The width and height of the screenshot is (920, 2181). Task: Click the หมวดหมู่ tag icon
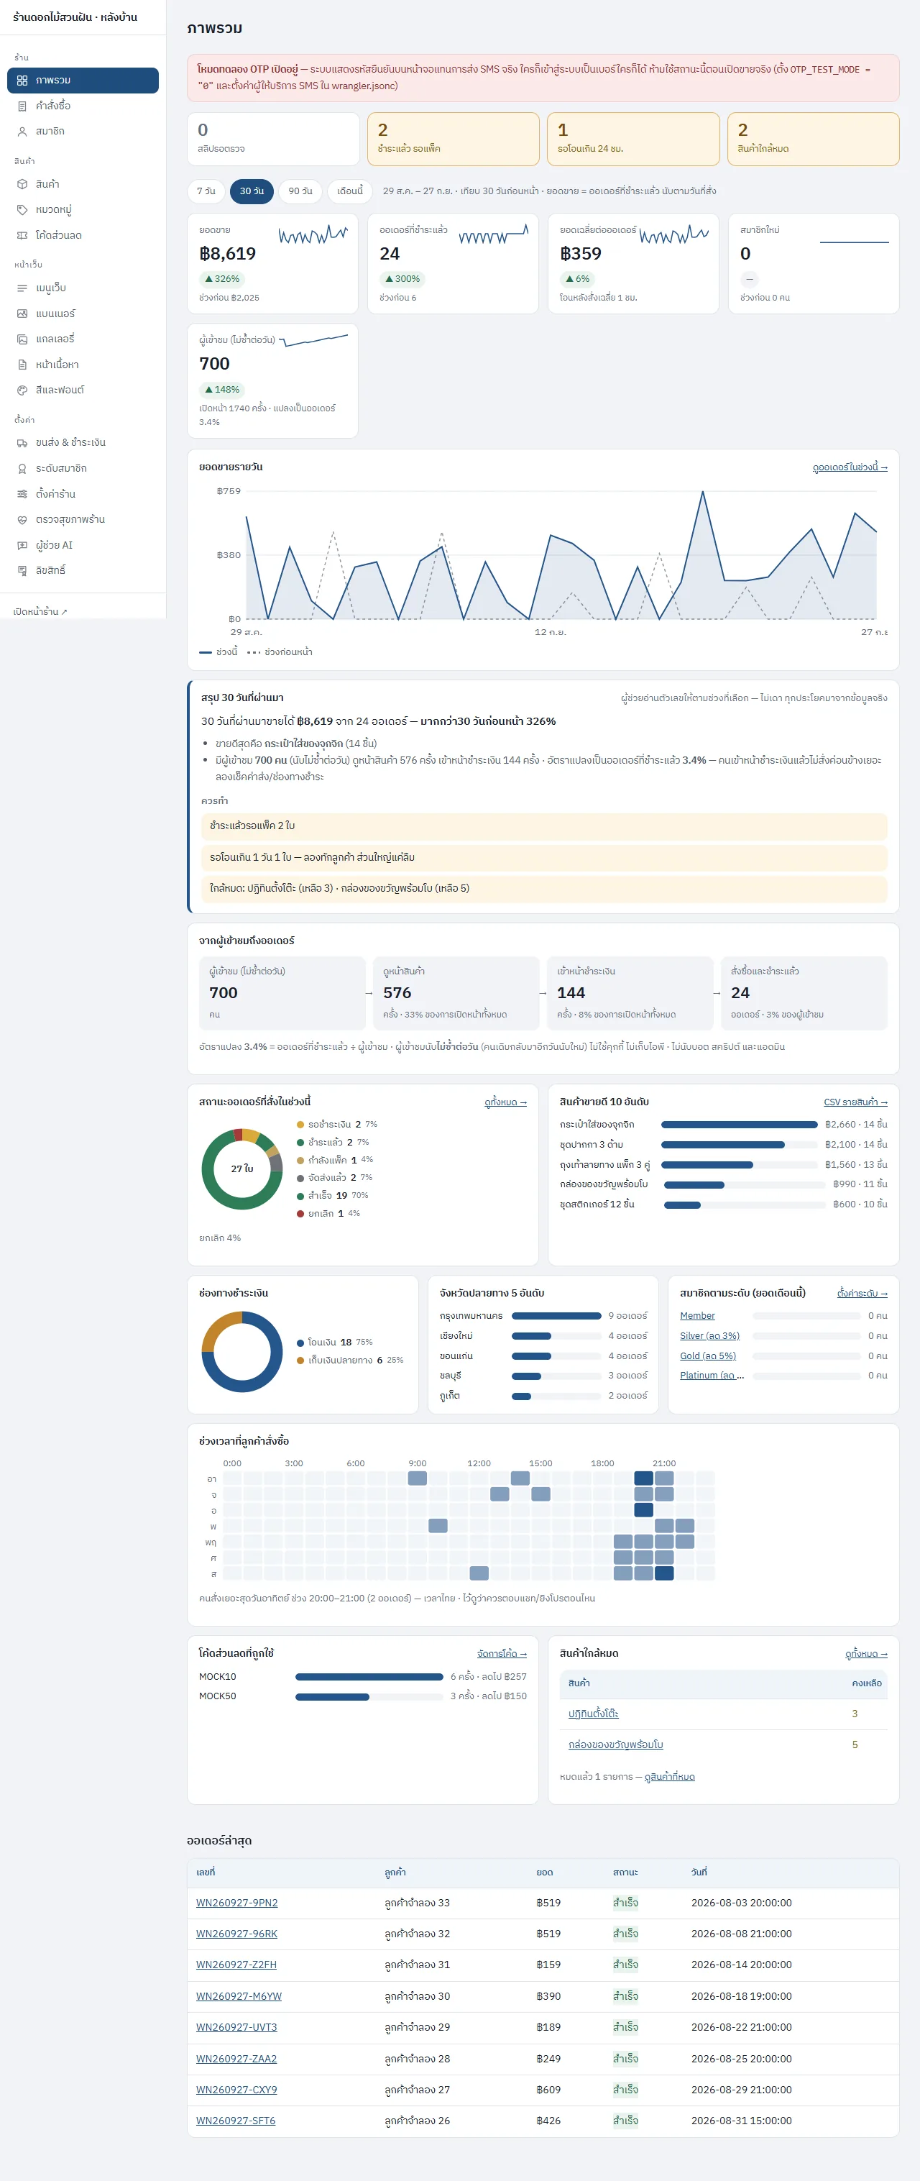(22, 209)
